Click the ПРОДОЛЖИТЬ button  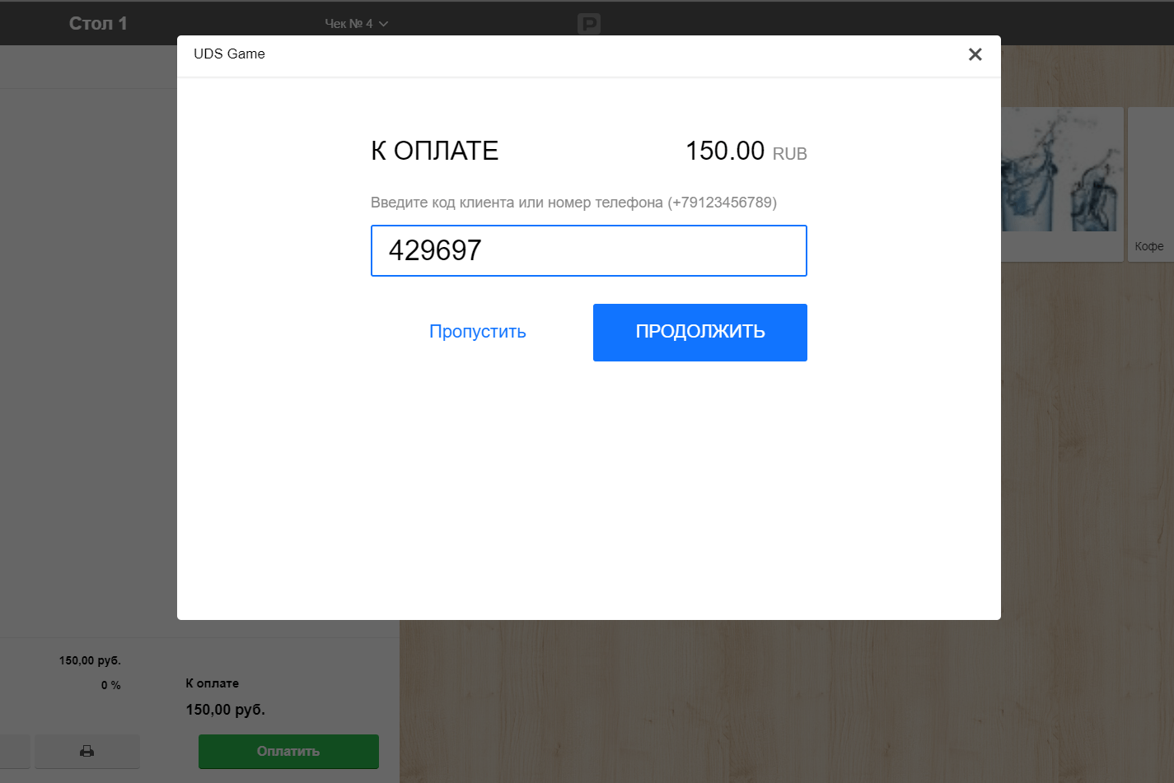[x=700, y=333]
